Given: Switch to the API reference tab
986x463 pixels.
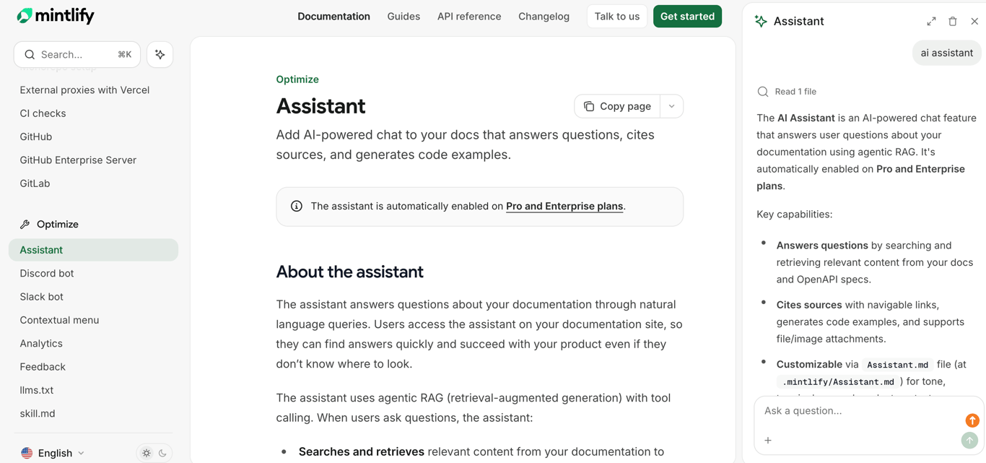Looking at the screenshot, I should [x=469, y=16].
